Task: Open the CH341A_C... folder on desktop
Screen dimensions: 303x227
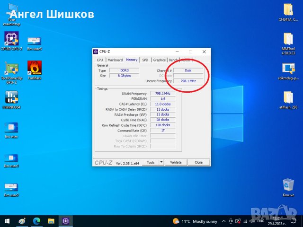Action: tap(288, 13)
